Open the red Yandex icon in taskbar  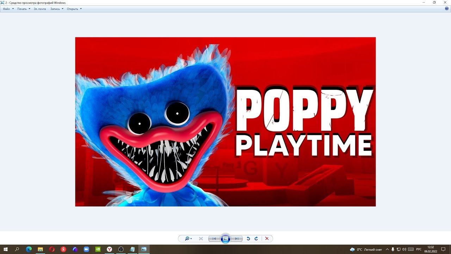[63, 249]
